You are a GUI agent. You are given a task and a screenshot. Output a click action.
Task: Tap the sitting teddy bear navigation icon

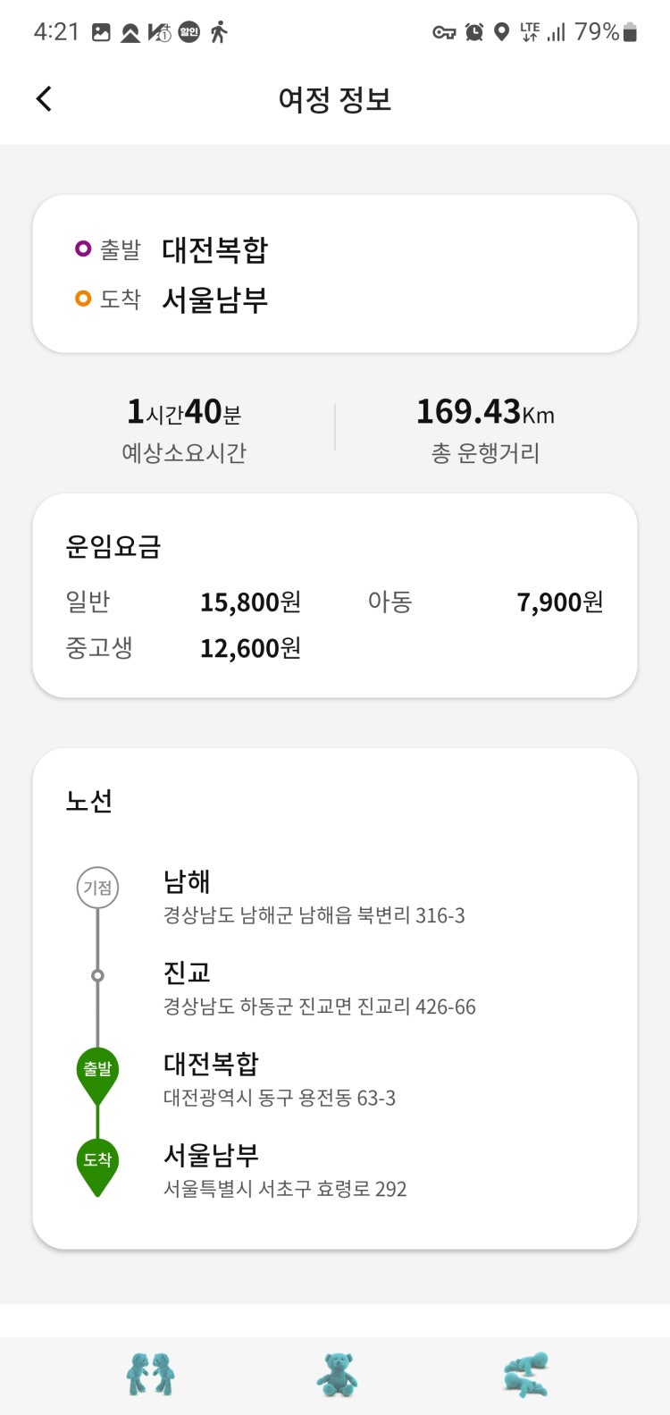point(337,1375)
